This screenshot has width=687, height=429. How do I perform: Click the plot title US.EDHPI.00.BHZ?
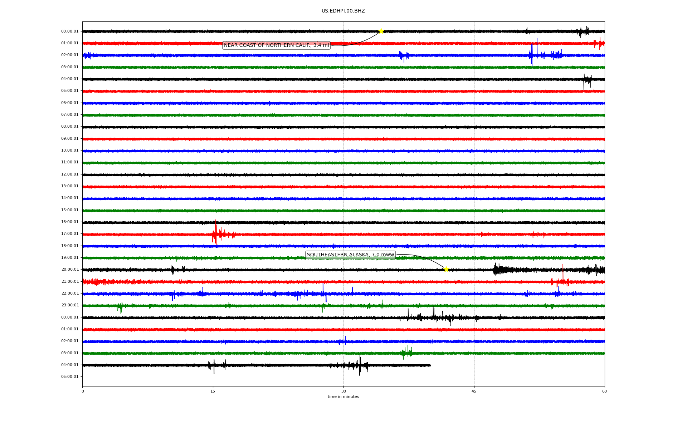(343, 11)
